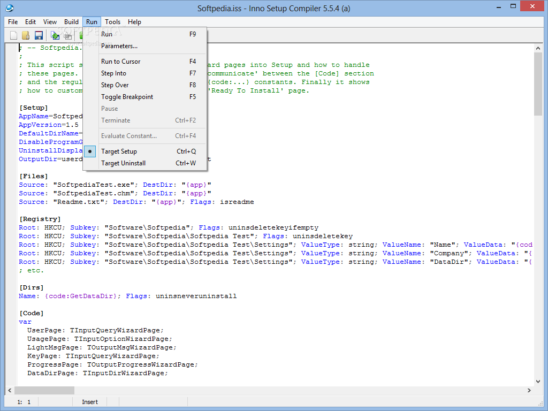The height and width of the screenshot is (411, 548).
Task: Click the var keyword line
Action: [x=25, y=322]
